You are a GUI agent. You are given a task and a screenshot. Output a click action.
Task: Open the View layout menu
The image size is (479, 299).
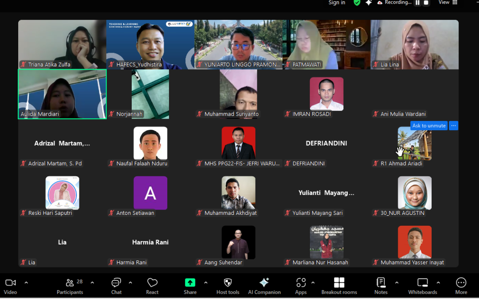coord(448,3)
